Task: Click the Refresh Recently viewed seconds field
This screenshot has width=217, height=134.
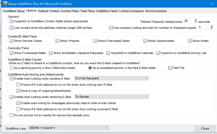Action: (189, 21)
